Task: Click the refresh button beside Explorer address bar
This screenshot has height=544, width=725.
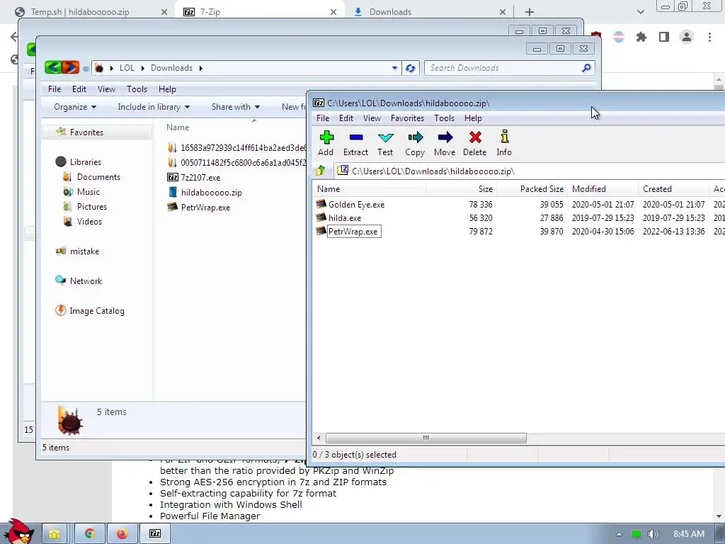Action: pyautogui.click(x=410, y=68)
